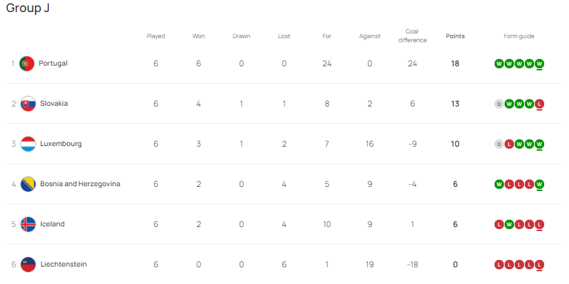The height and width of the screenshot is (284, 569).
Task: Click the Points column header
Action: [x=455, y=36]
